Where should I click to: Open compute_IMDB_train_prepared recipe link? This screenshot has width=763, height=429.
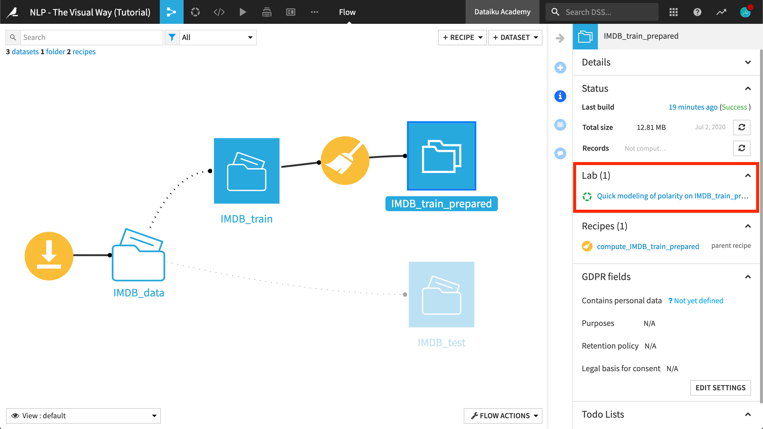(x=648, y=246)
